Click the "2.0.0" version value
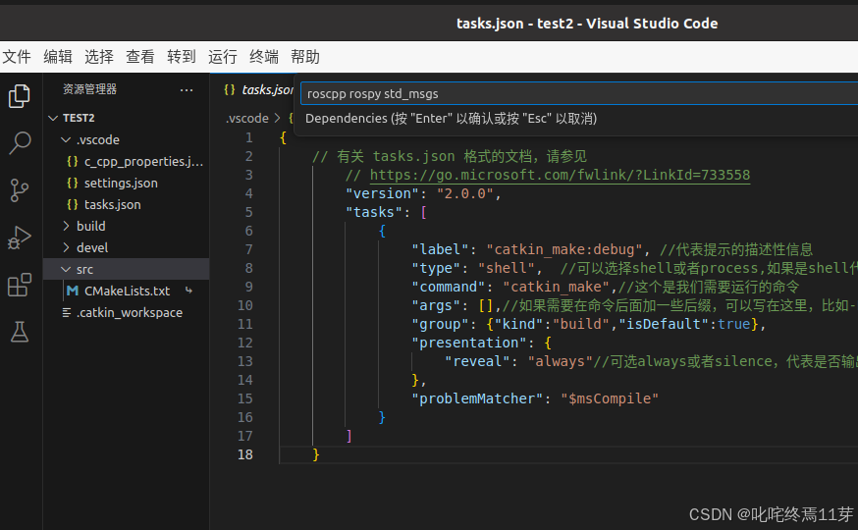The image size is (858, 530). point(465,193)
